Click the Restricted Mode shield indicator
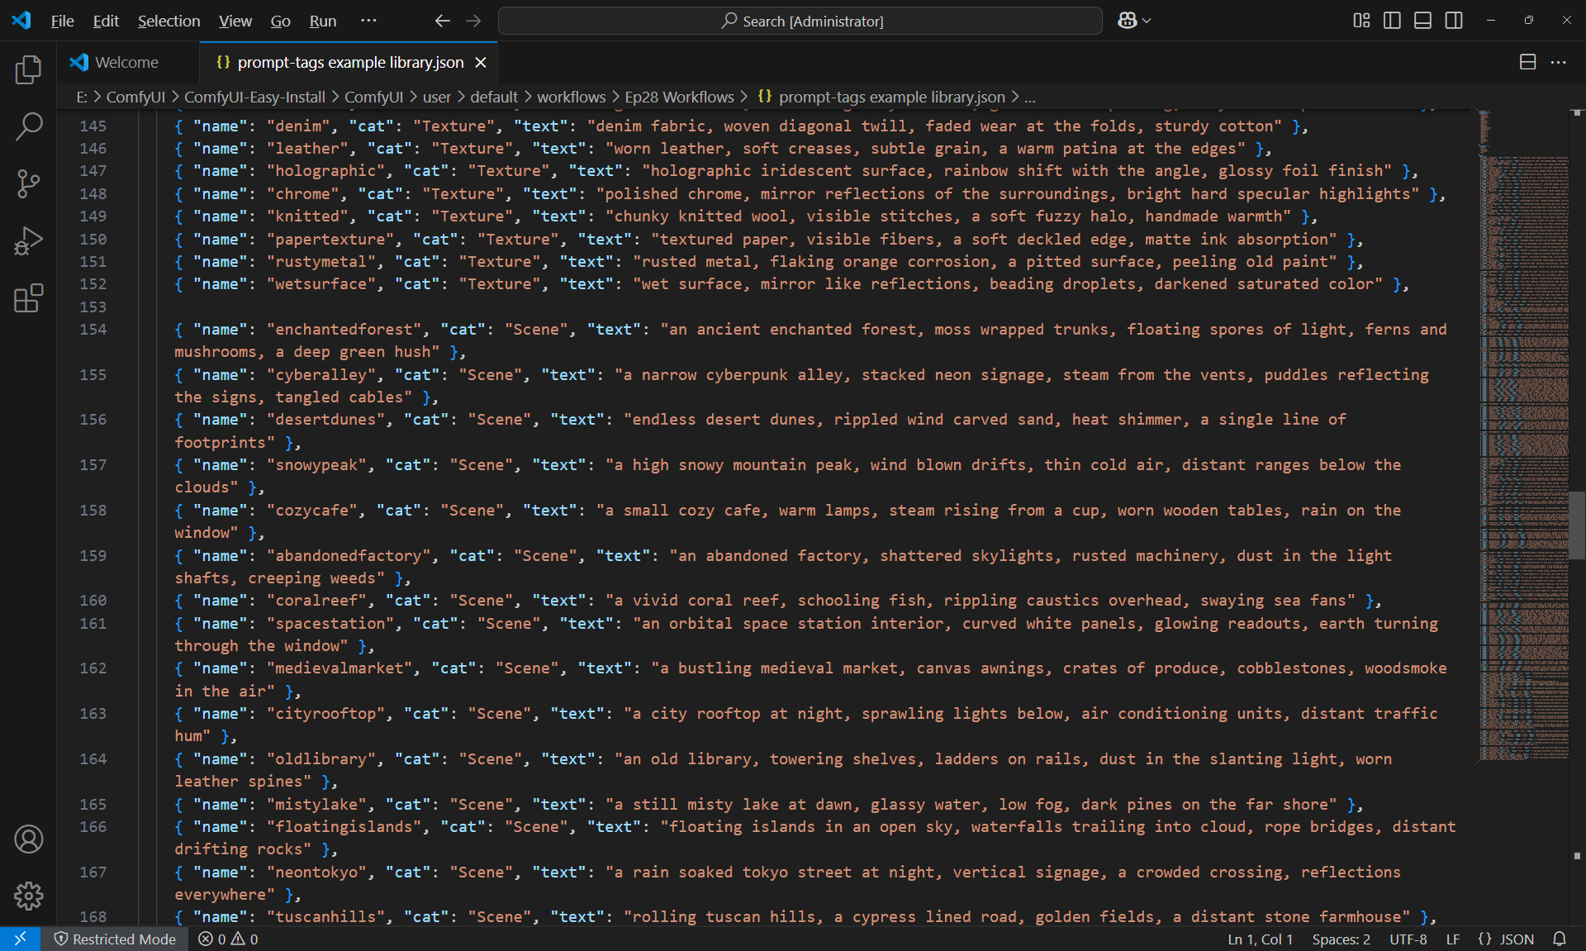 tap(115, 939)
